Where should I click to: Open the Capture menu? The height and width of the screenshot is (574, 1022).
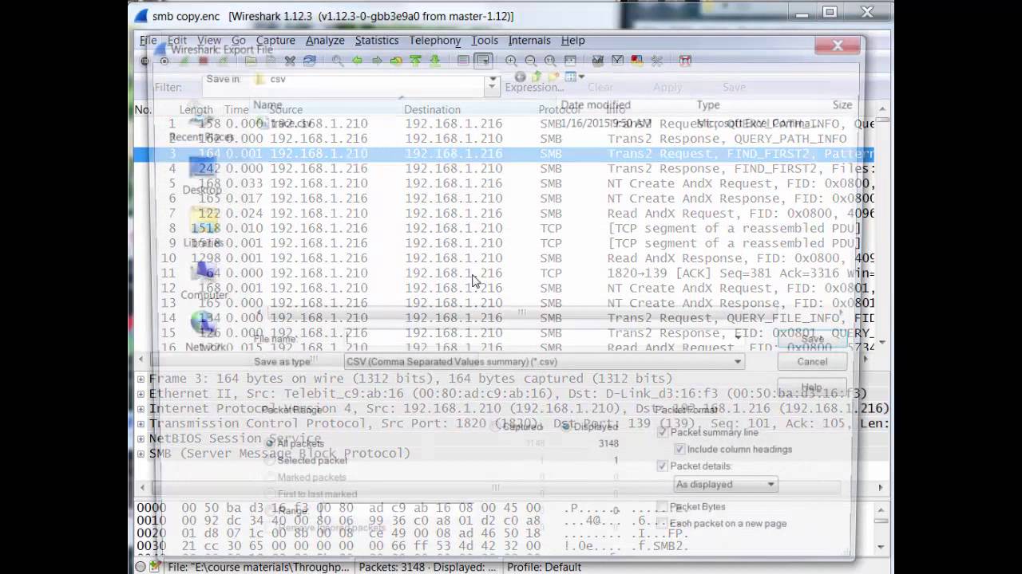[275, 40]
